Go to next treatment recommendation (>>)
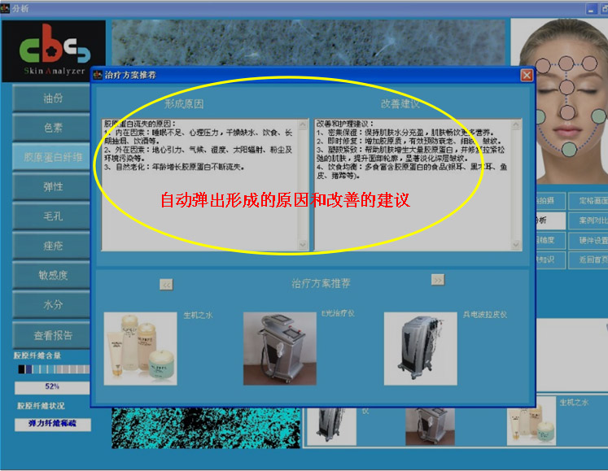Viewport: 608px width, 471px height. tap(438, 280)
